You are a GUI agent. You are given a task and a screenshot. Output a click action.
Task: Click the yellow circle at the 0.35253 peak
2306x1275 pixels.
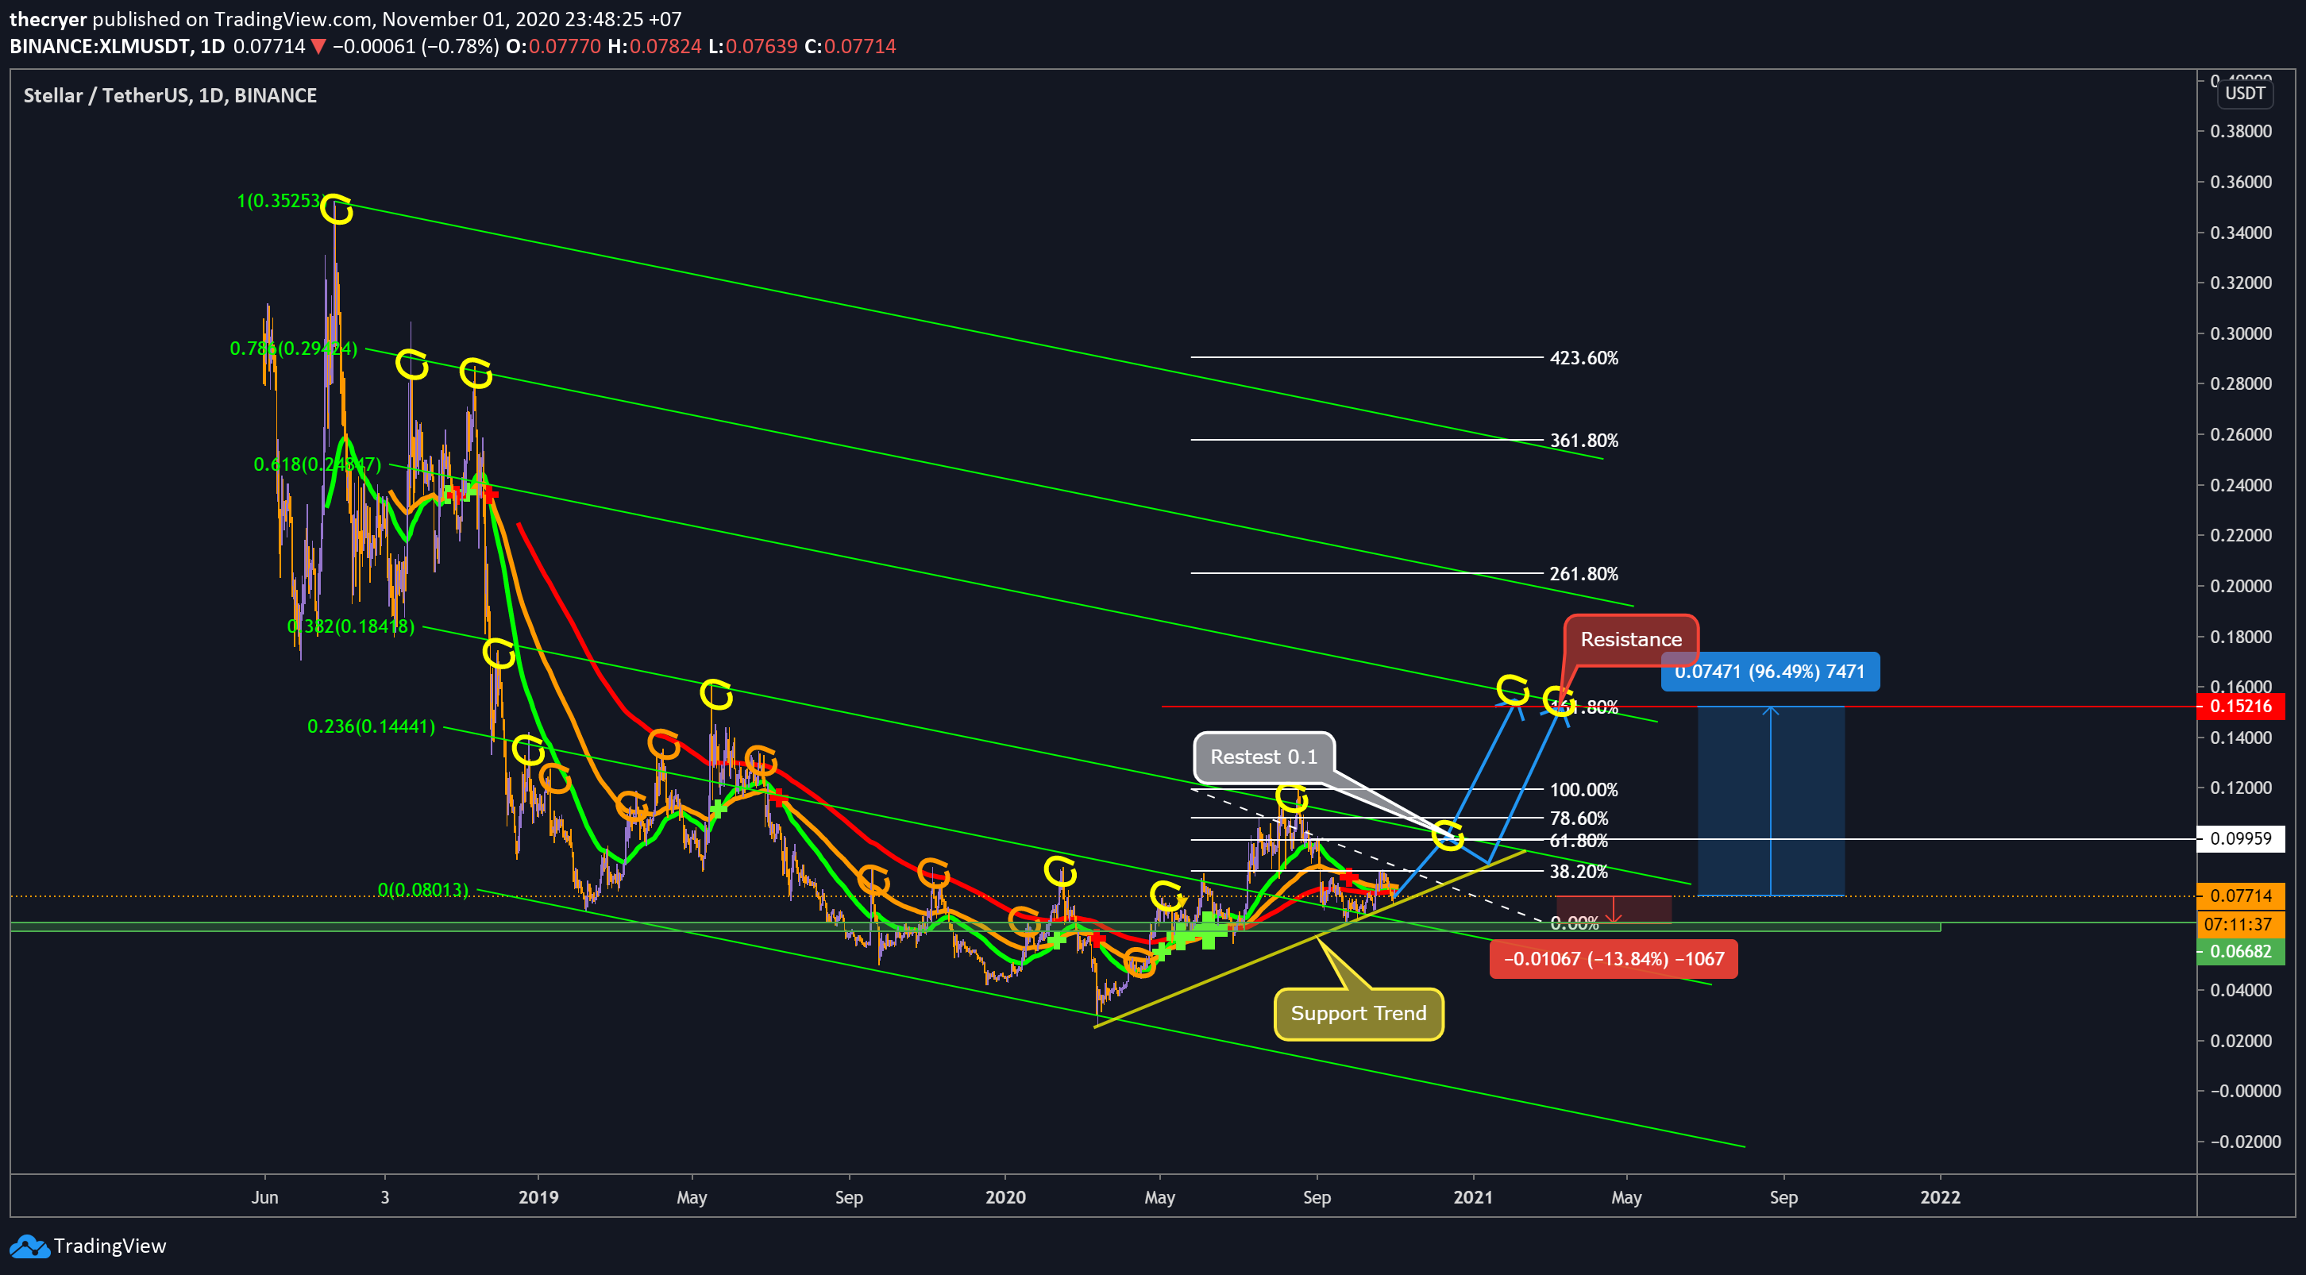click(337, 209)
